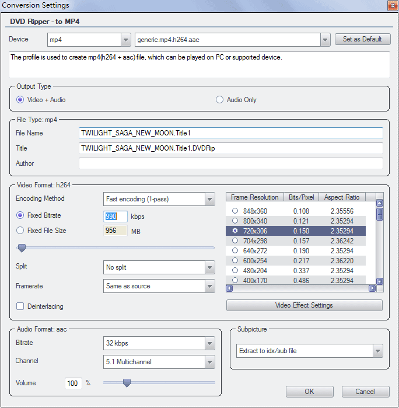Click the Volume percentage field

(73, 383)
